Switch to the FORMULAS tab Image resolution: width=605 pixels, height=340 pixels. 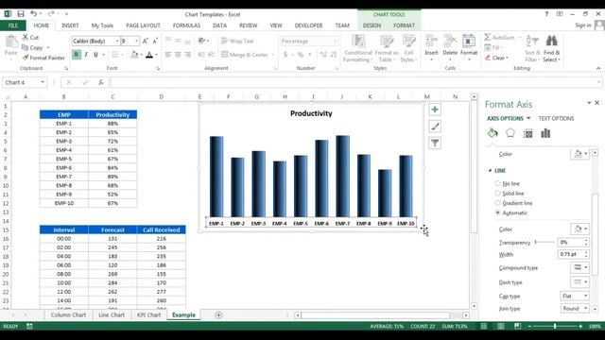pyautogui.click(x=186, y=25)
